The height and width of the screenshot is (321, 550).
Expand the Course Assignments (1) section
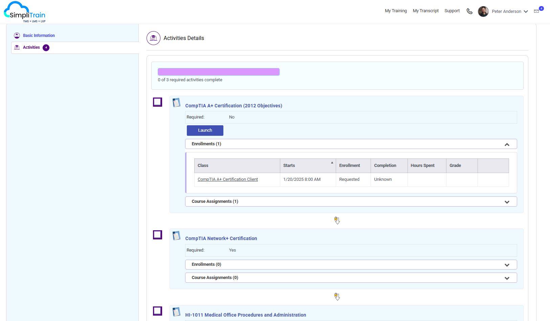[507, 202]
